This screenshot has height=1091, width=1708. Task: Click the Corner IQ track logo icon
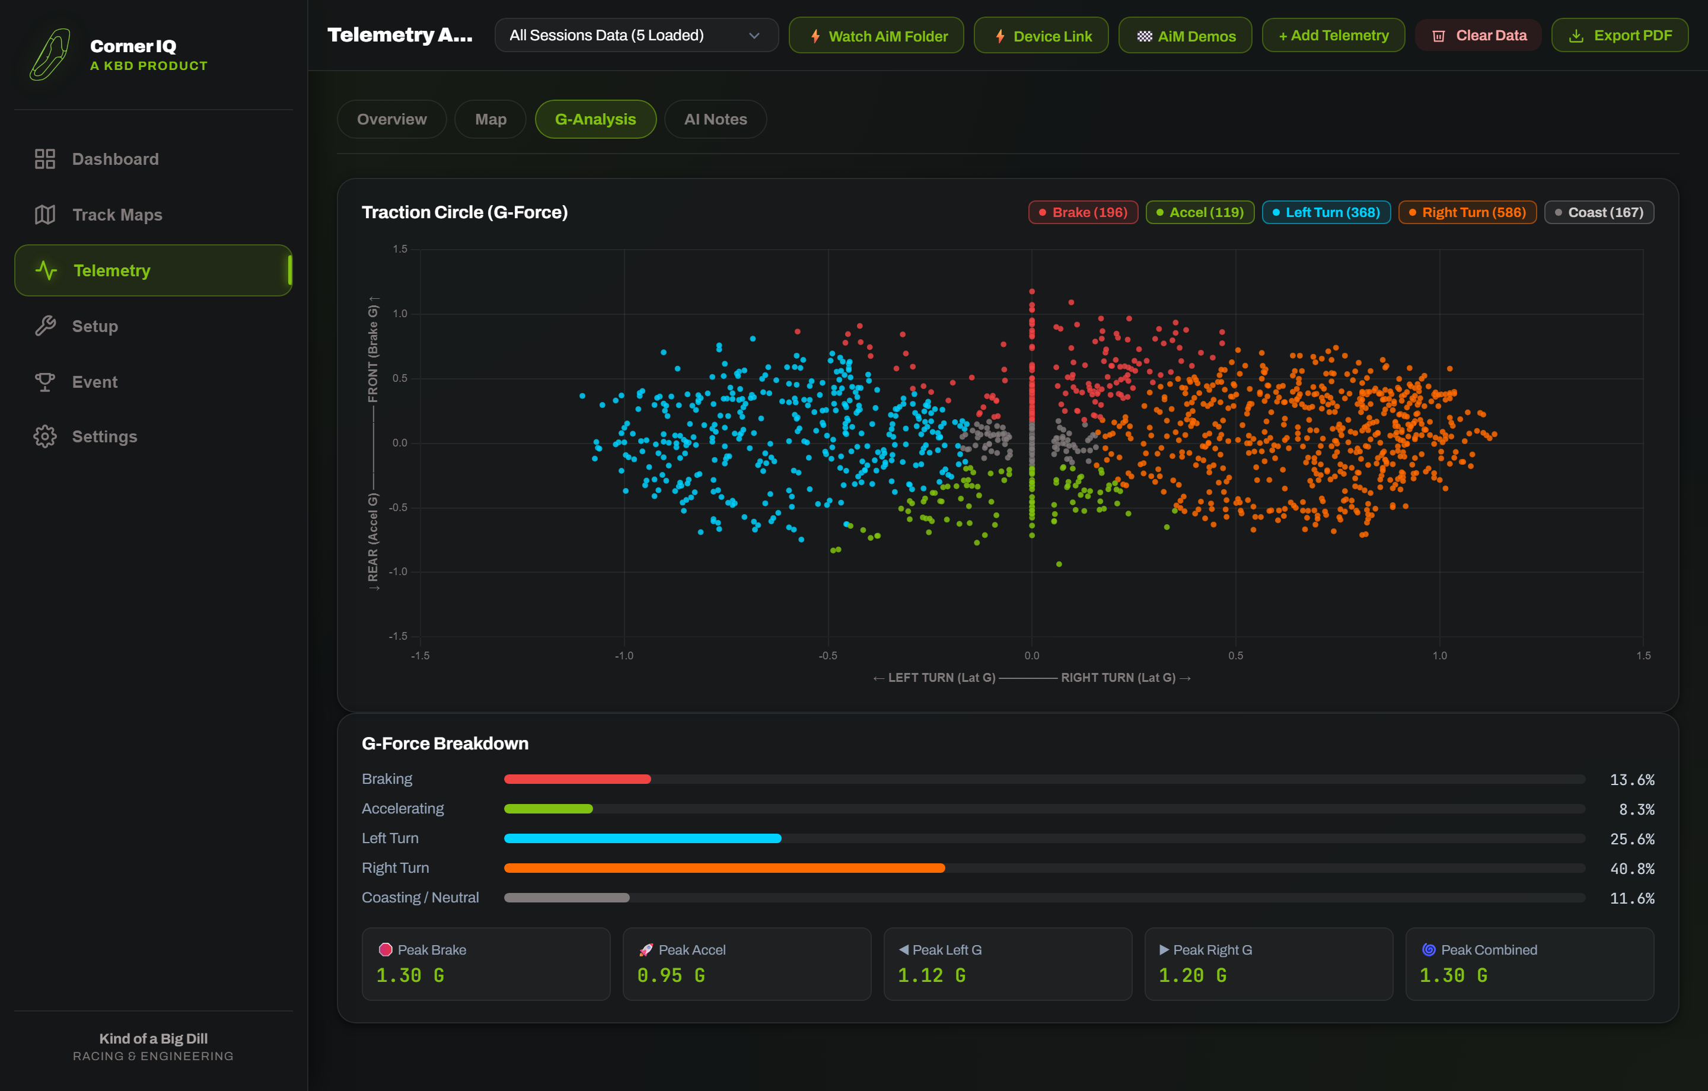[50, 55]
